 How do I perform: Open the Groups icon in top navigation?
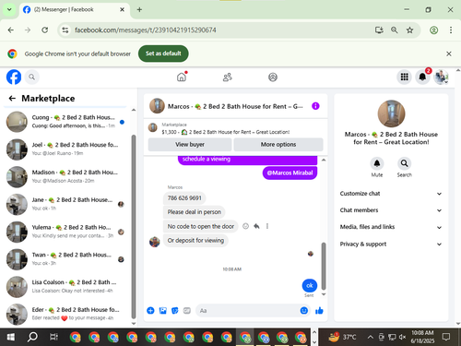coord(273,77)
